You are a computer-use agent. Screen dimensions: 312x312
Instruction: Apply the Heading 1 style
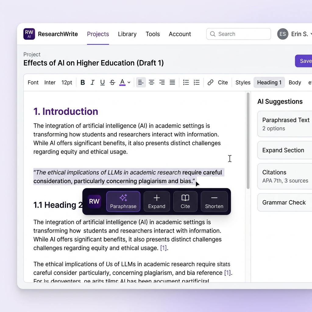click(269, 82)
